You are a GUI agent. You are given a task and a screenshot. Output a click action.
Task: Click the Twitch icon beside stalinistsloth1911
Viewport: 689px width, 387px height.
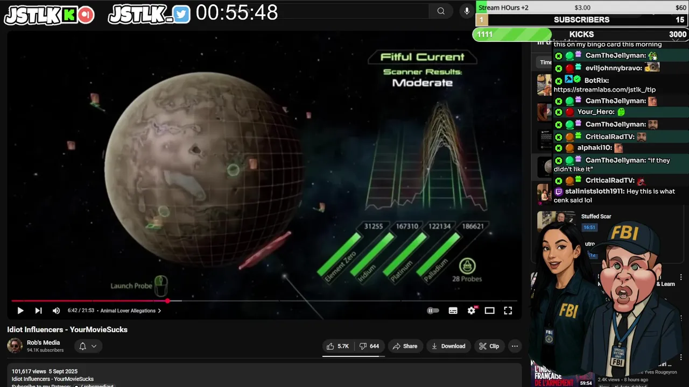click(x=559, y=191)
